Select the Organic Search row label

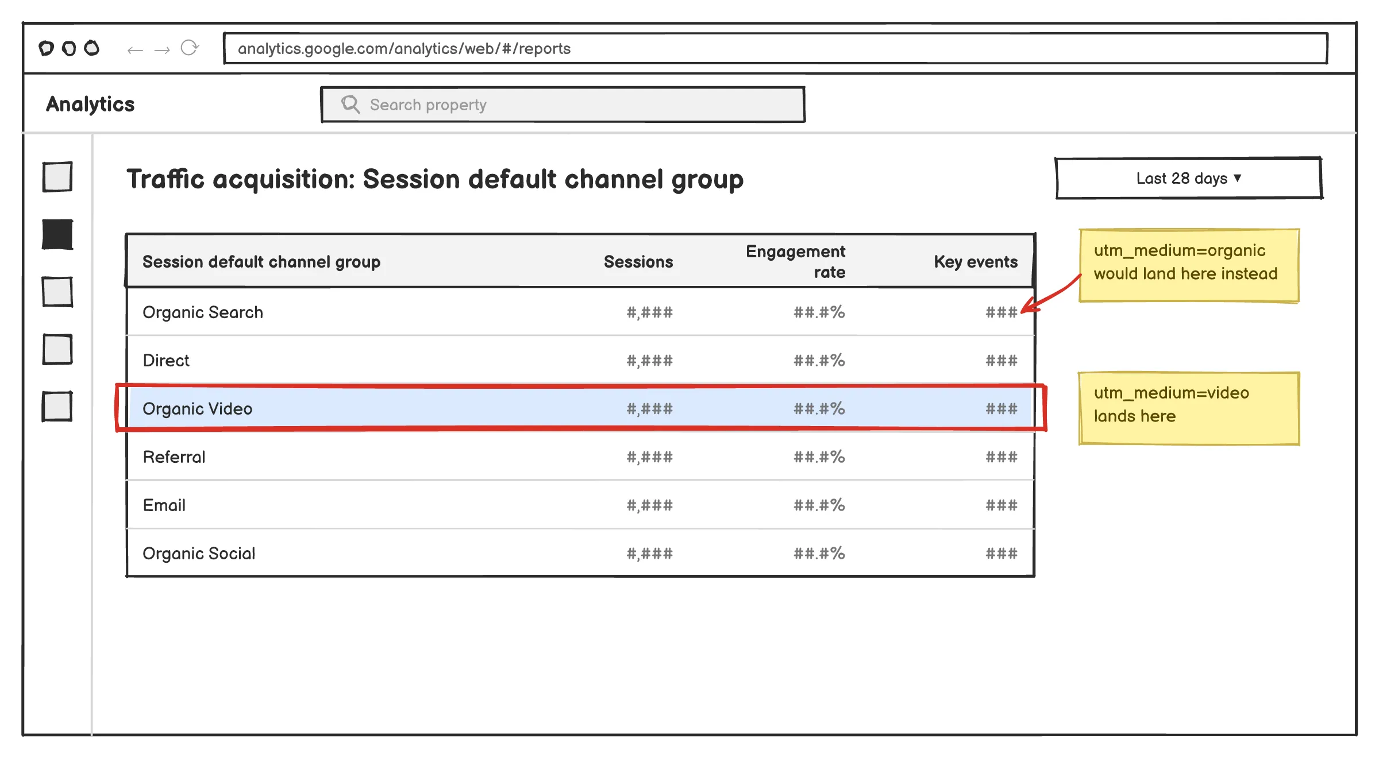[x=203, y=312]
